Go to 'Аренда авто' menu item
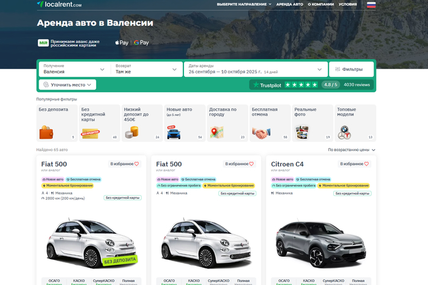428x285 pixels. (289, 4)
